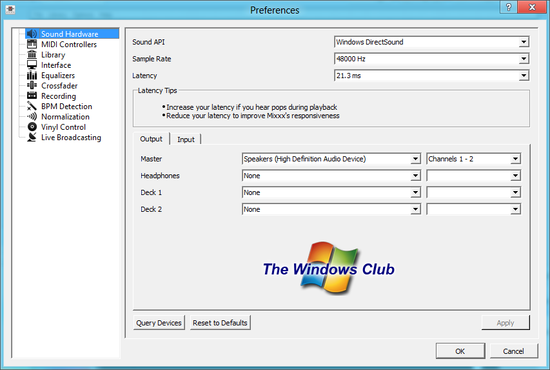
Task: Close the Preferences window
Action: click(x=532, y=7)
